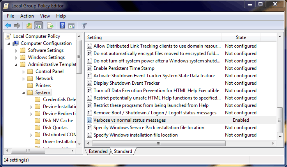Viewport: 287px width, 167px height.
Task: Toggle the Show/Hide Console Tree icon
Action: click(x=38, y=26)
